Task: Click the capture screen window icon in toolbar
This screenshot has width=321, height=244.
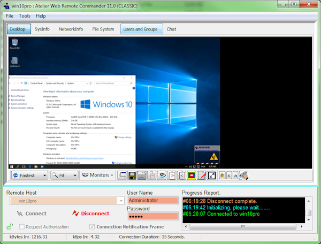Action: [122, 176]
